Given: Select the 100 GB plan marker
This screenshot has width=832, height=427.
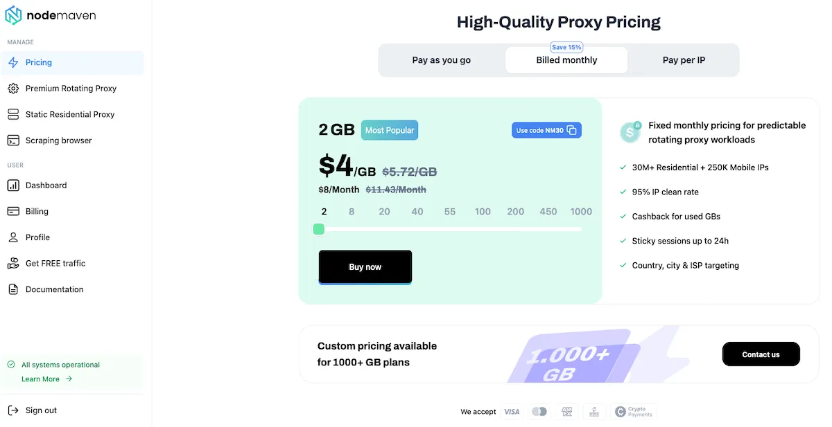Looking at the screenshot, I should (483, 212).
